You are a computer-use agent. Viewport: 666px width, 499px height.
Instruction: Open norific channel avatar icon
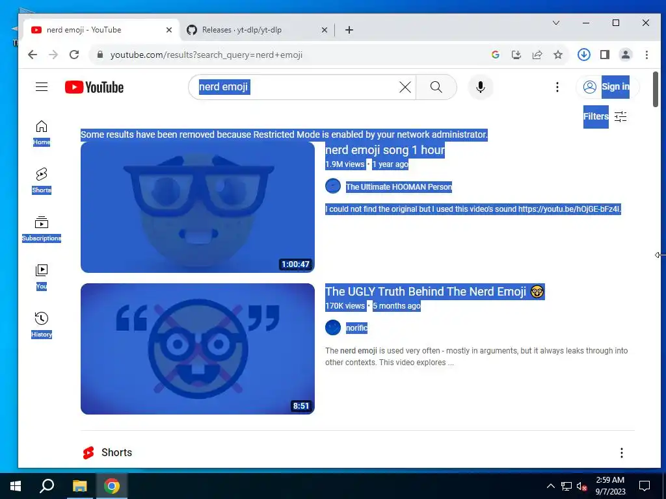point(333,327)
